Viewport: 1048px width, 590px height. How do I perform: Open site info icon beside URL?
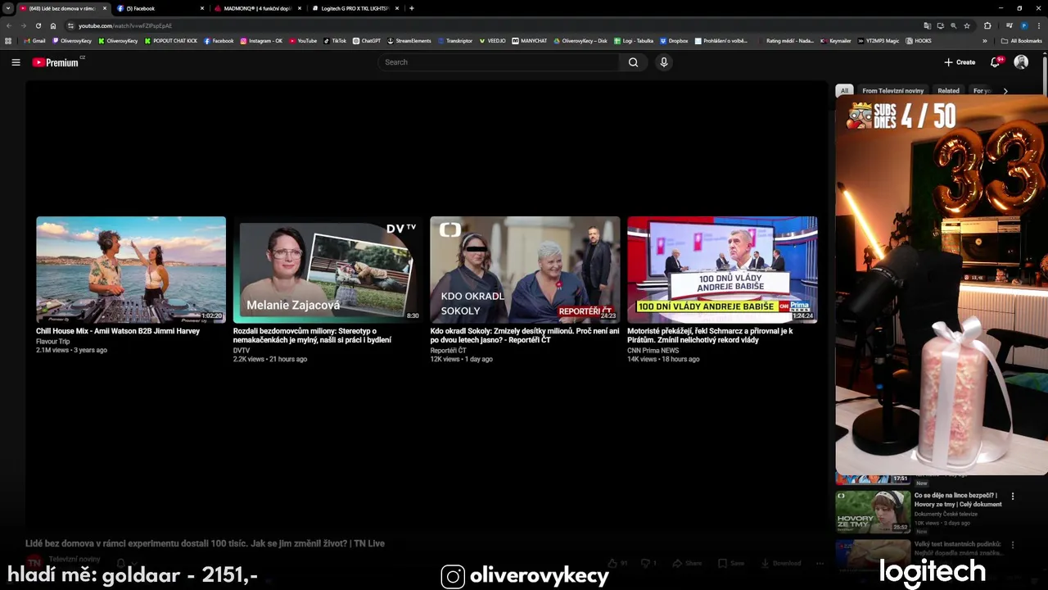(x=70, y=25)
